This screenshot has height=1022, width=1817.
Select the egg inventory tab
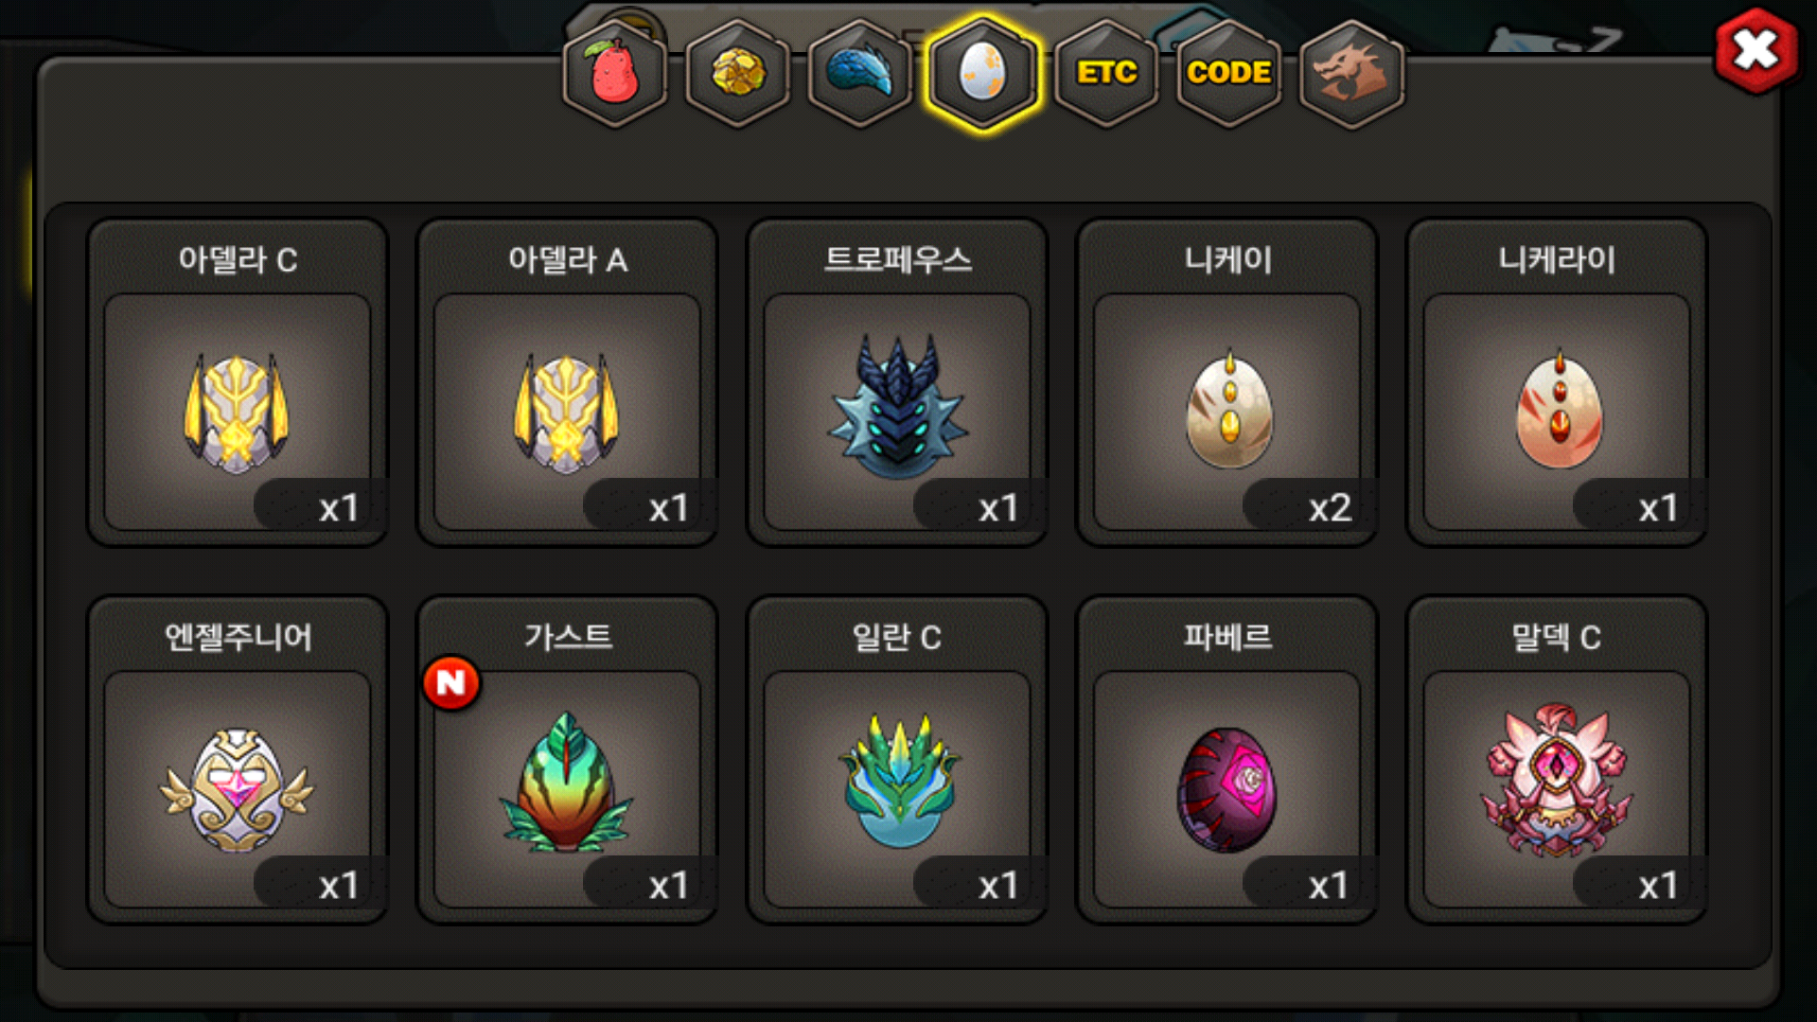pos(983,73)
